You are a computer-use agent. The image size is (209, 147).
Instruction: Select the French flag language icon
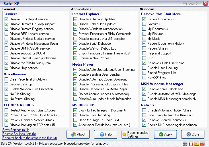pos(191,144)
